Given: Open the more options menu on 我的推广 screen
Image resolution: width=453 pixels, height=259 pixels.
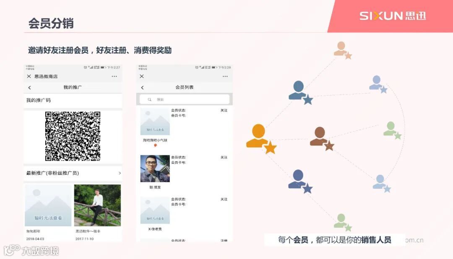Looking at the screenshot, I should tap(115, 76).
